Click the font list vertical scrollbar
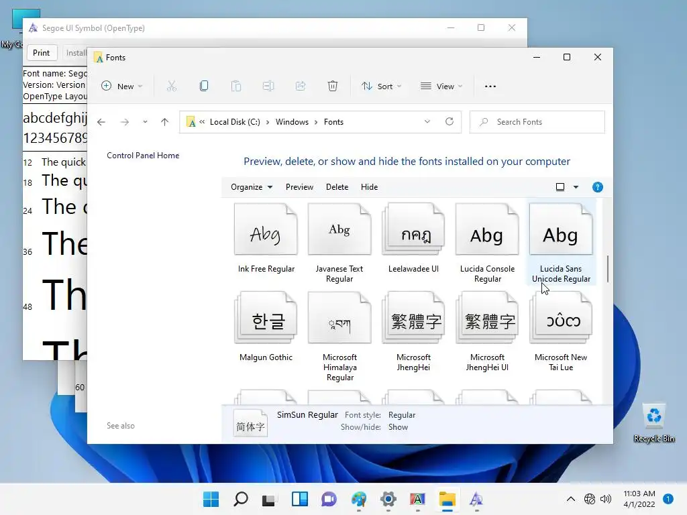 coord(607,269)
